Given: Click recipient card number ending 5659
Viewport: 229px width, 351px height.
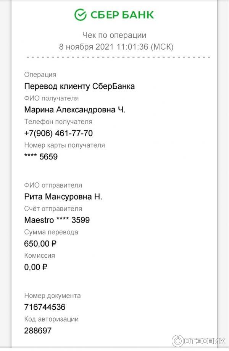Looking at the screenshot, I should [x=41, y=157].
